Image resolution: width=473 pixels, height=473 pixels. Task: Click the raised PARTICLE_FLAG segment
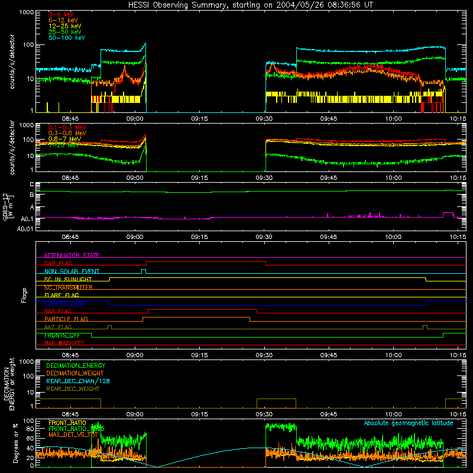196,318
